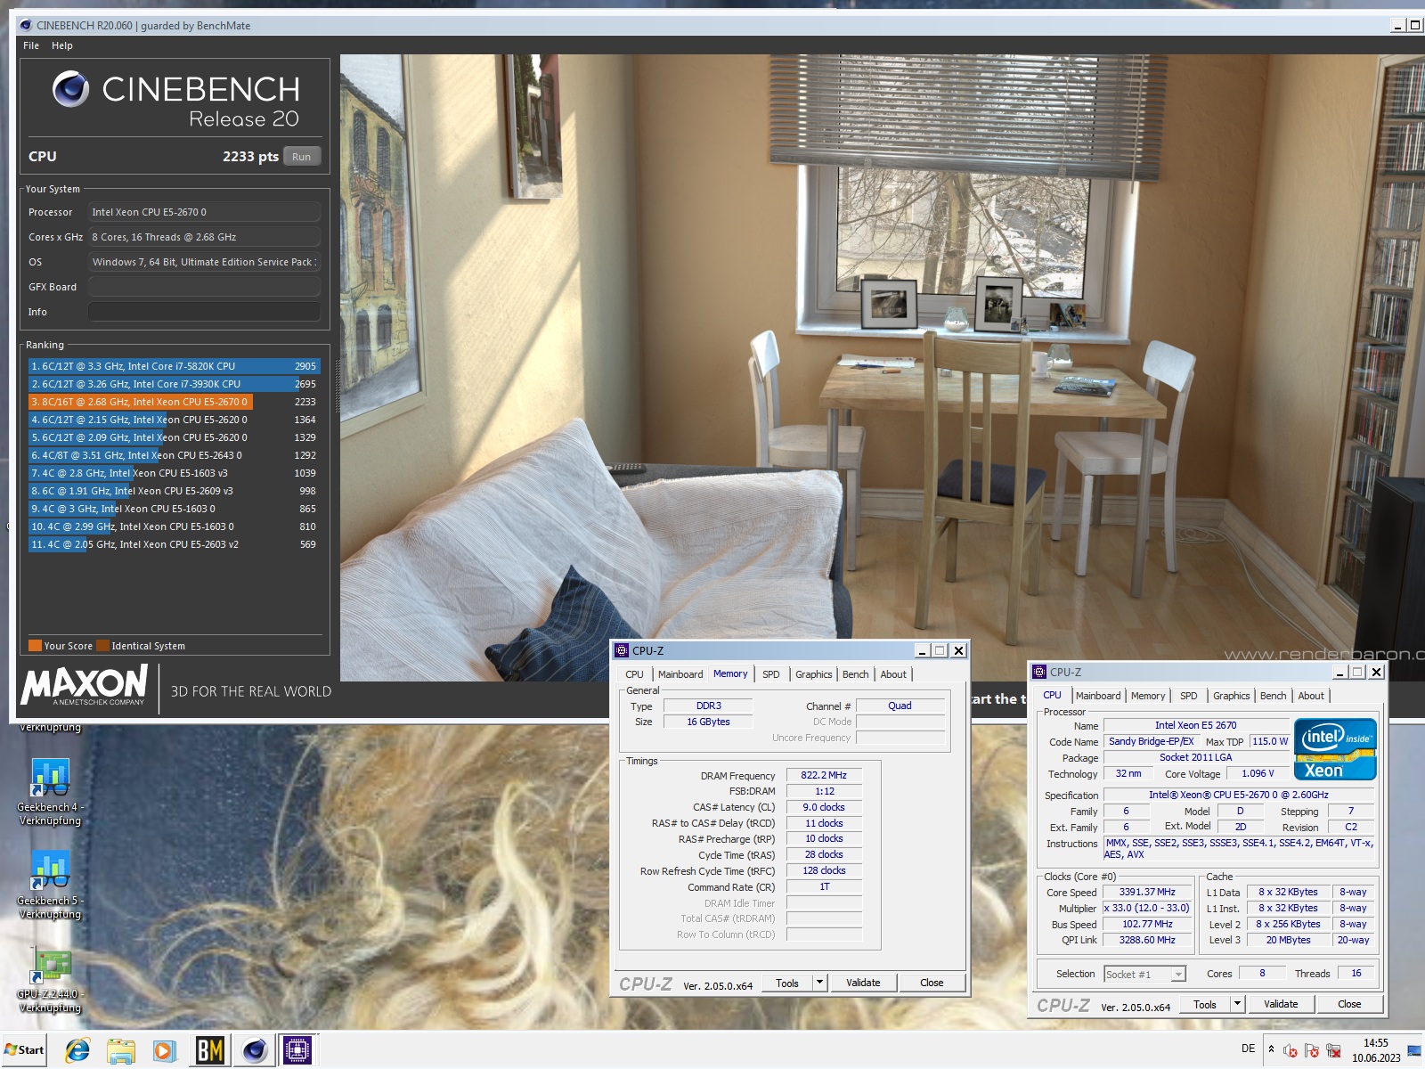This screenshot has width=1425, height=1069.
Task: Show hidden tray icons arrow
Action: point(1271,1049)
